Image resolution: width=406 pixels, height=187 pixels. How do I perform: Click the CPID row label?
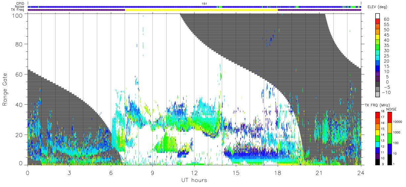pyautogui.click(x=20, y=4)
